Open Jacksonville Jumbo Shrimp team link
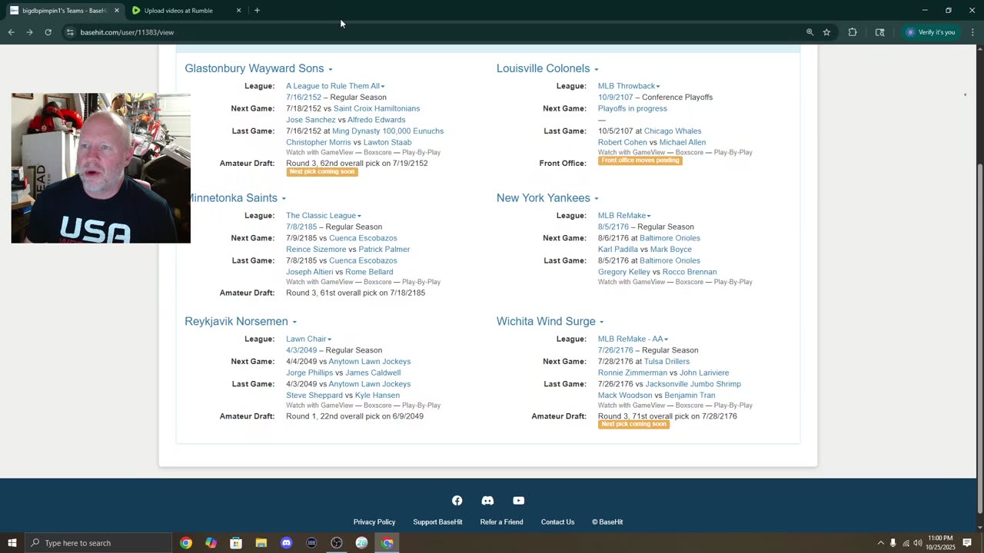984x553 pixels. coord(693,384)
